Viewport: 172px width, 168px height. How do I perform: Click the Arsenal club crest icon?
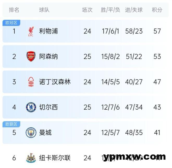(31, 57)
